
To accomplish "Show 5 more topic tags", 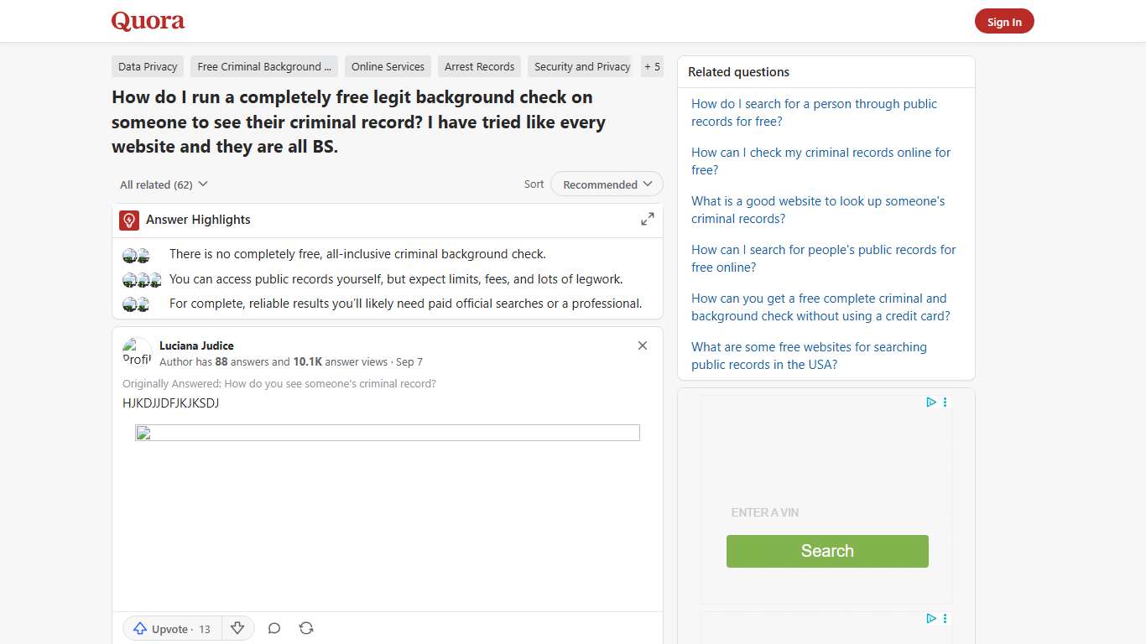I will [x=652, y=66].
